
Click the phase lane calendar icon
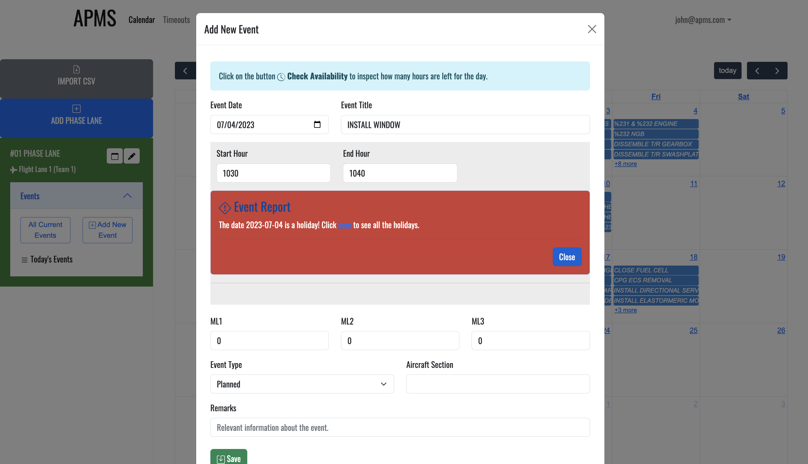(x=115, y=156)
